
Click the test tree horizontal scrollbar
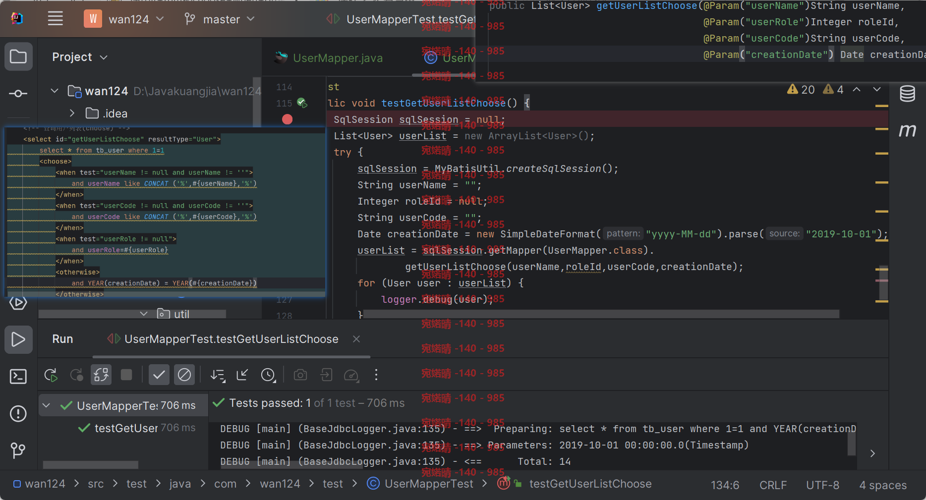point(90,465)
